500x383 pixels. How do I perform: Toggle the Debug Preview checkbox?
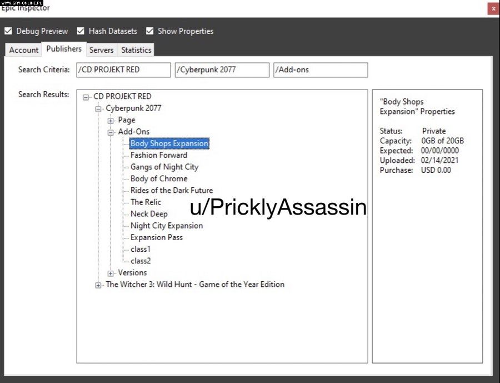(x=8, y=31)
